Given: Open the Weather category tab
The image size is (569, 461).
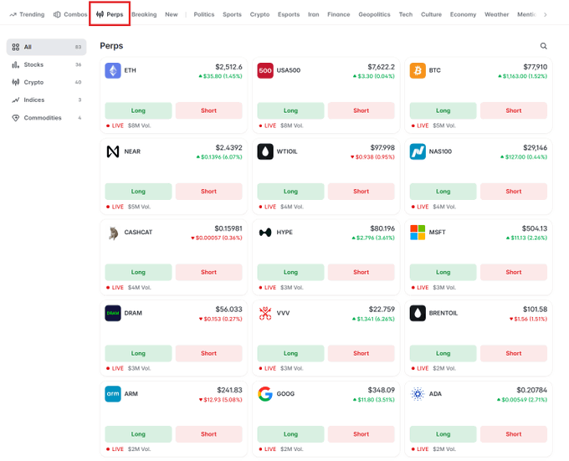Looking at the screenshot, I should pyautogui.click(x=496, y=14).
